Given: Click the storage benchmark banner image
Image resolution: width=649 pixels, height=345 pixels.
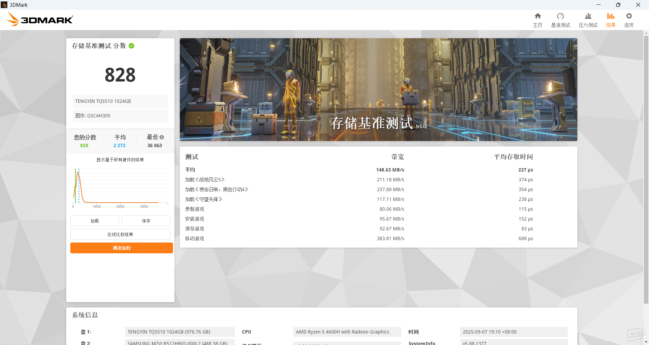Looking at the screenshot, I should (x=378, y=90).
